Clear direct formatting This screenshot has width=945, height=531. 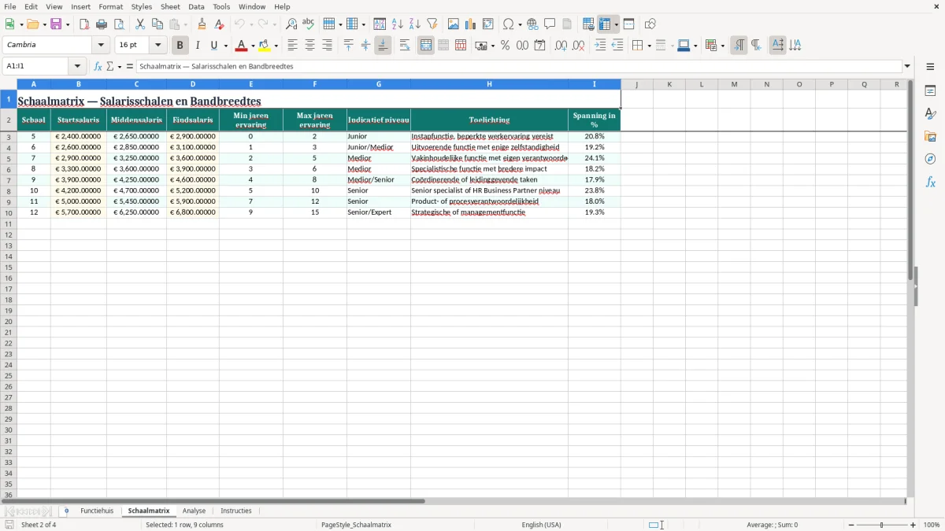[219, 24]
